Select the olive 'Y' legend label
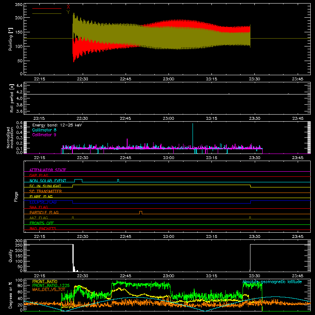Image resolution: width=315 pixels, height=315 pixels. [x=68, y=12]
